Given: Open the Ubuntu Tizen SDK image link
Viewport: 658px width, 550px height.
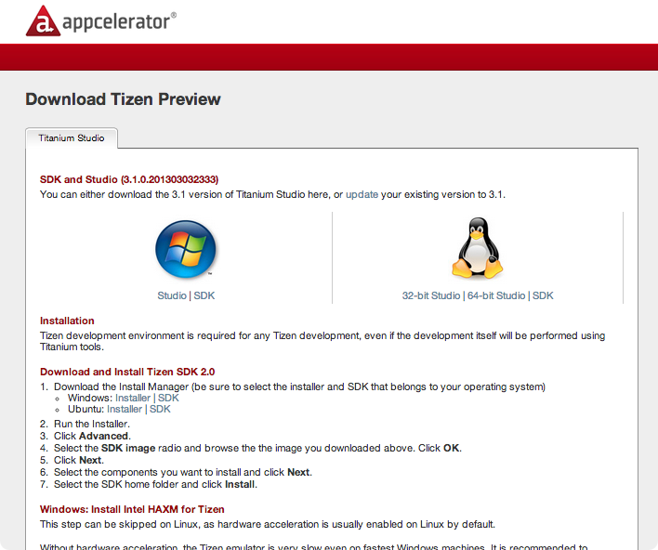Looking at the screenshot, I should (x=160, y=409).
